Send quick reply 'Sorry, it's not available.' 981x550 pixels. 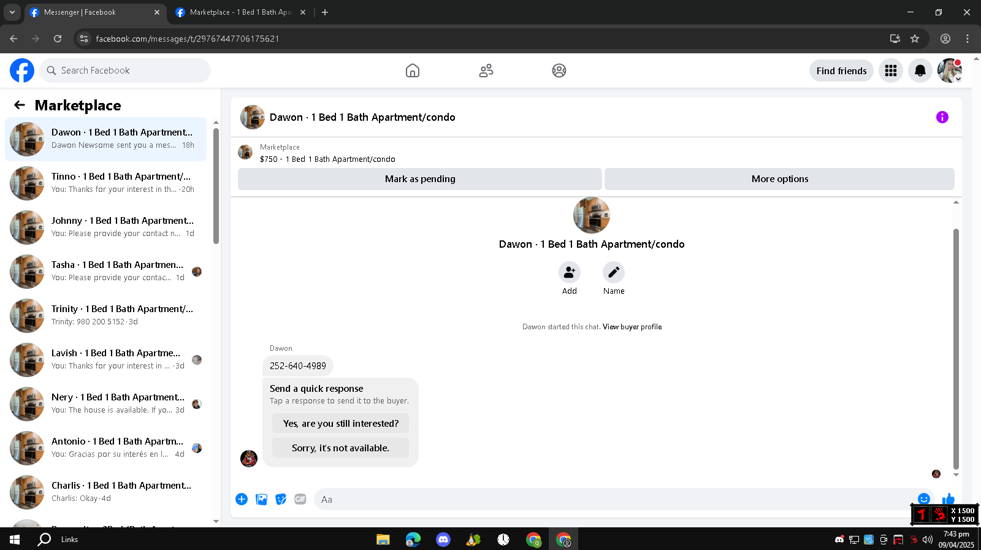point(340,448)
